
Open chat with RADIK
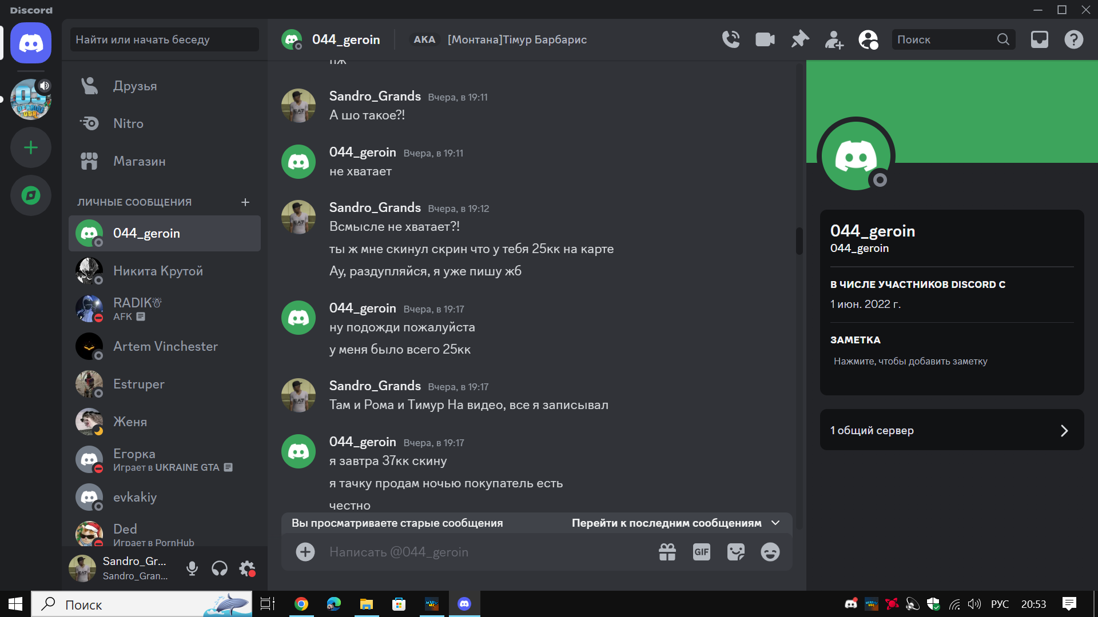[x=165, y=308]
